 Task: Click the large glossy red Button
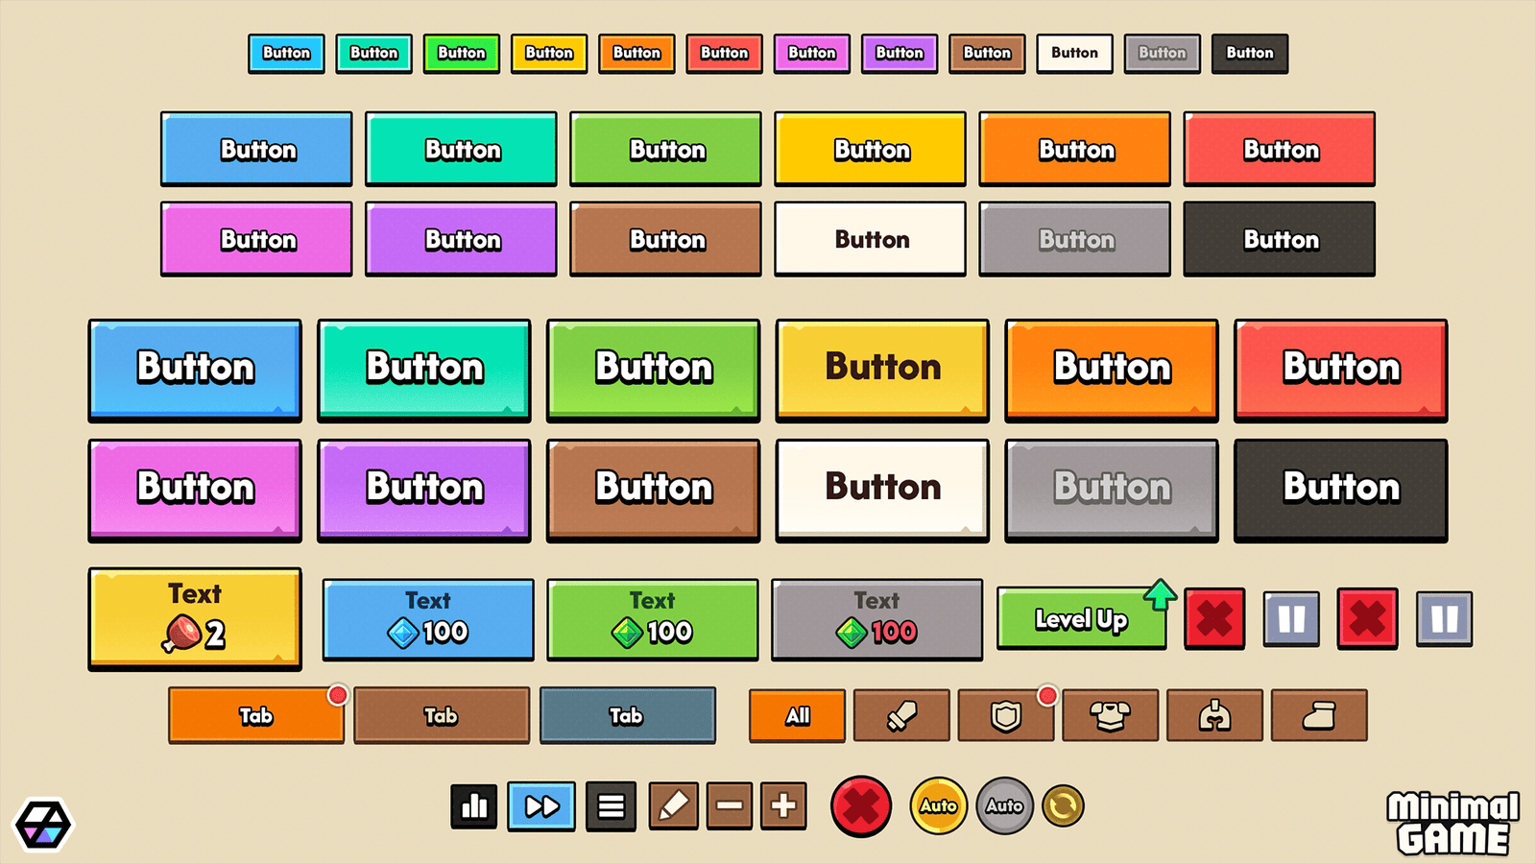(1341, 371)
